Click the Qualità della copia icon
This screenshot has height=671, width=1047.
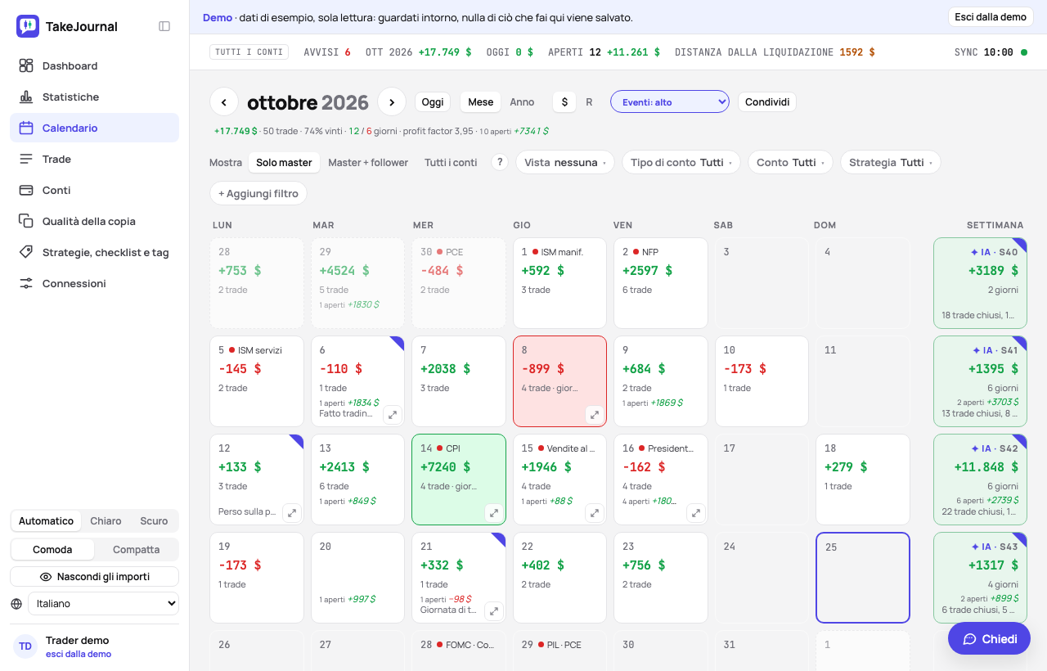click(x=26, y=221)
